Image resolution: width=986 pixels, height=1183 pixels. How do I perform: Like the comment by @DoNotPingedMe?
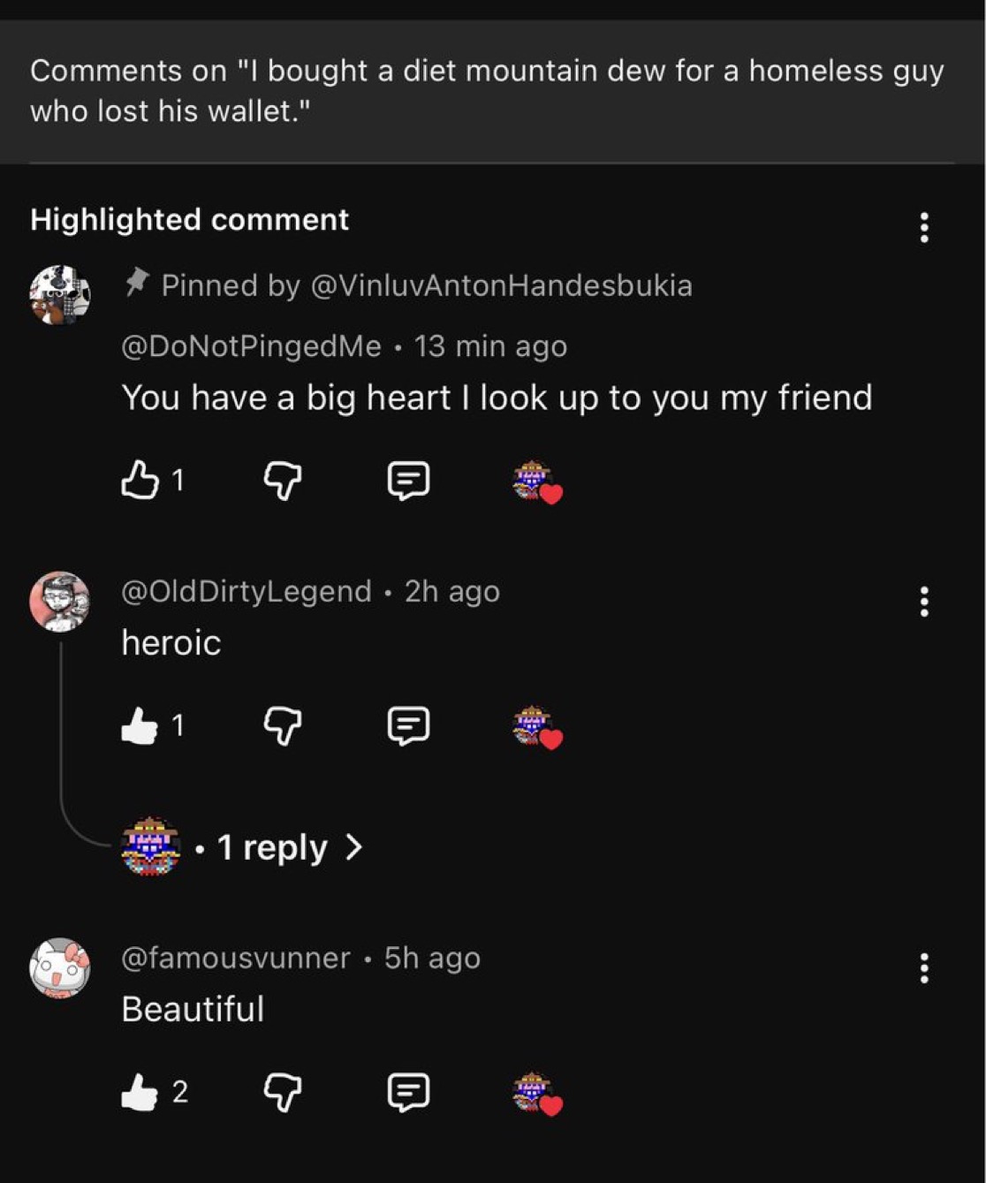pos(140,481)
